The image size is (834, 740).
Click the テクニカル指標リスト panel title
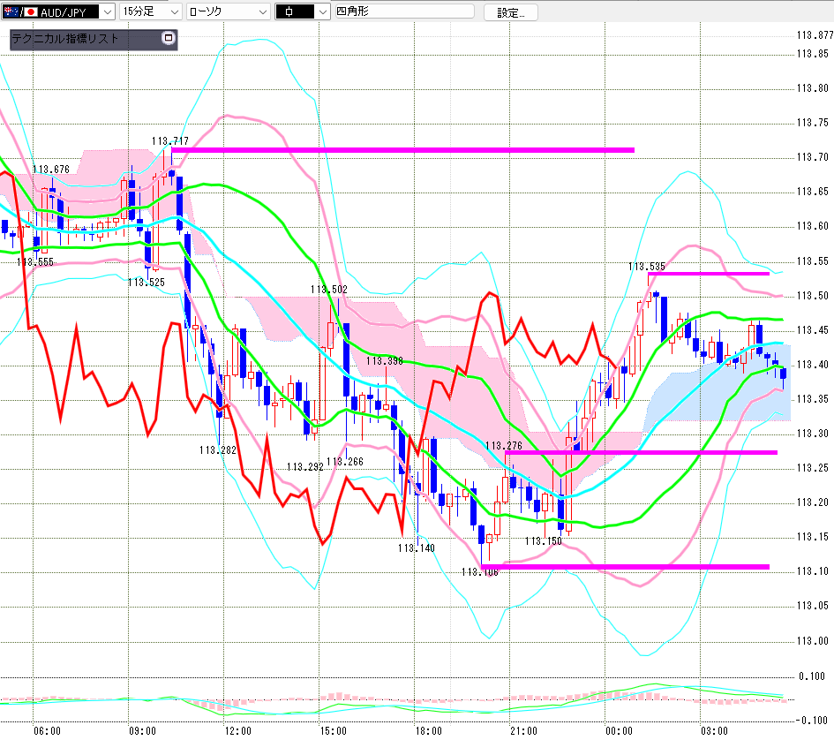click(x=65, y=39)
